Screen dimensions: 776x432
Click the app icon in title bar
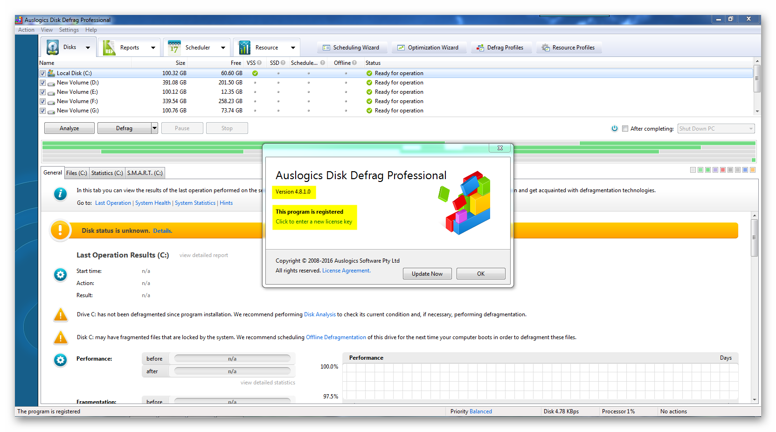pos(19,20)
